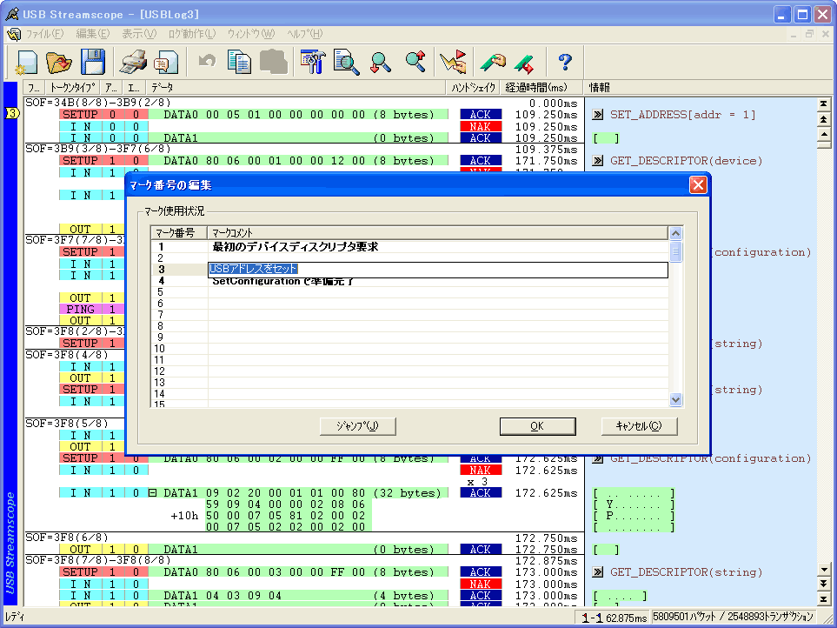Image resolution: width=837 pixels, height=628 pixels.
Task: Expand the bottom GET_DESCRIPTOR(string) chevron button
Action: click(x=598, y=572)
